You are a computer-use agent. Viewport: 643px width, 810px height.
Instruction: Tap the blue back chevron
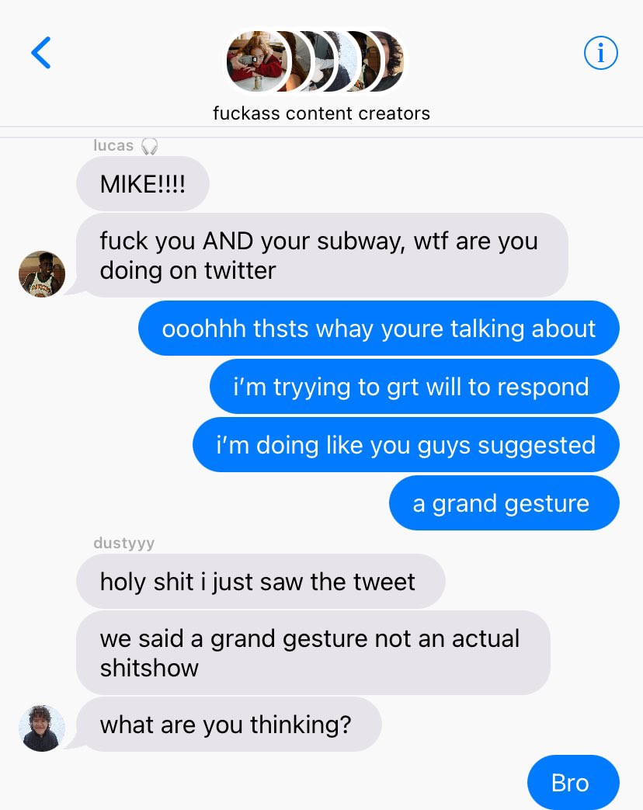coord(41,53)
